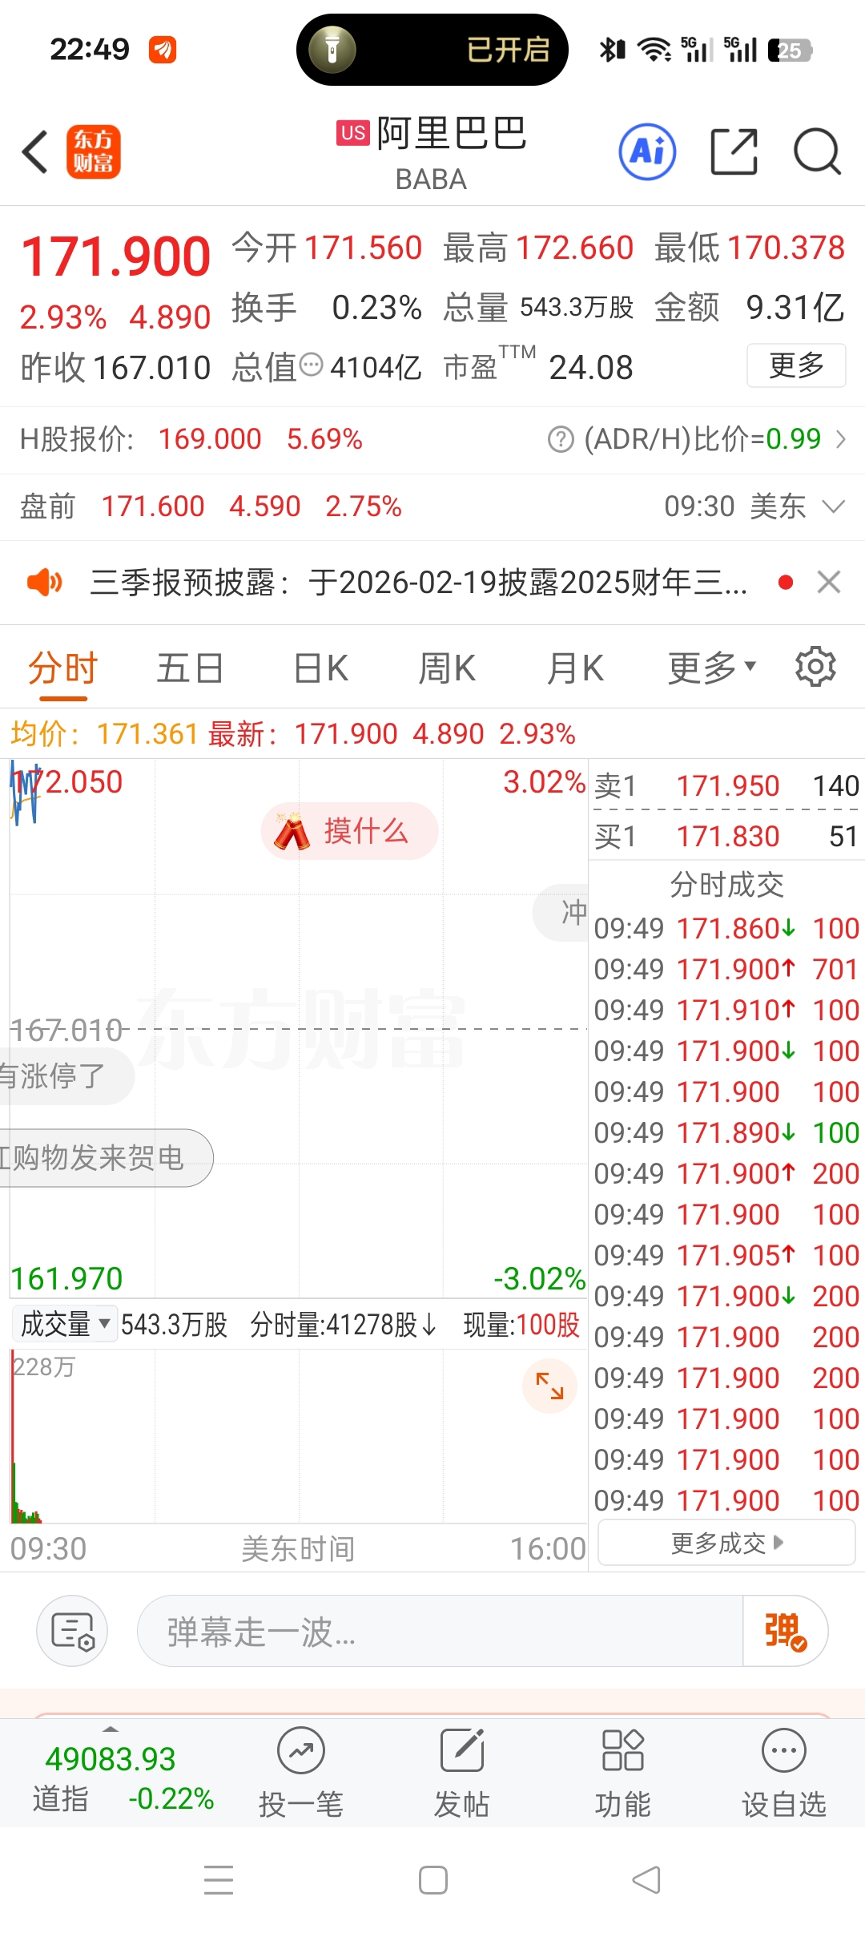Viewport: 865px width, 1933px height.
Task: Switch to 月K tab
Action: pyautogui.click(x=575, y=668)
